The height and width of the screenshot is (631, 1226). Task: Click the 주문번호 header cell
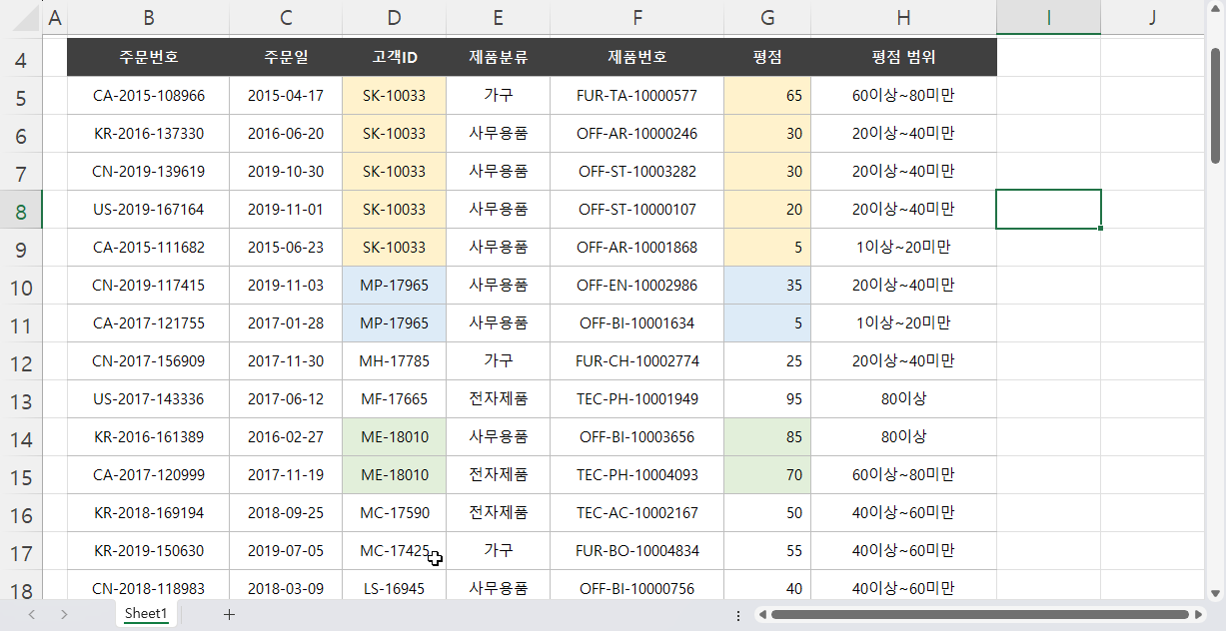(148, 58)
